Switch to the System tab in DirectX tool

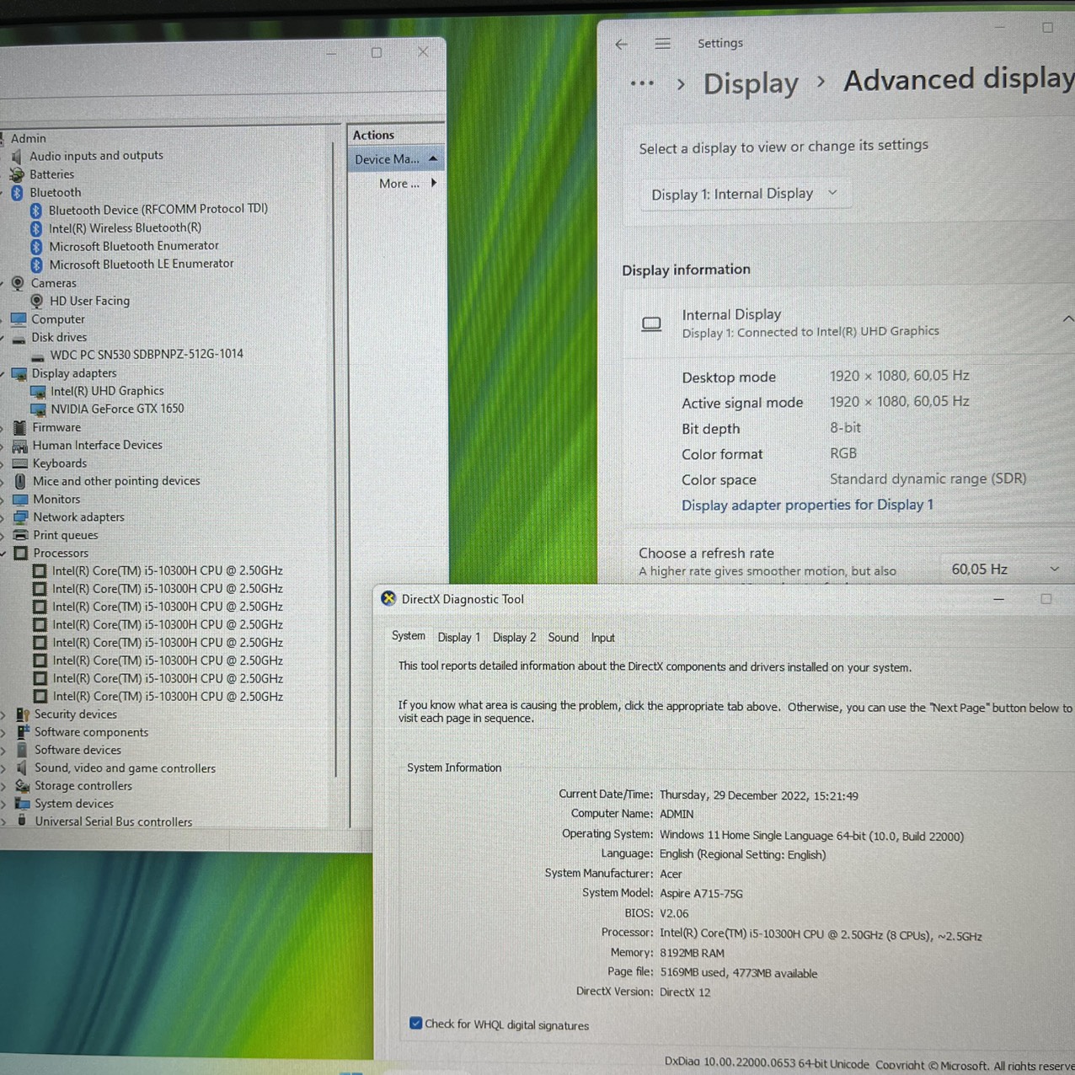coord(409,636)
